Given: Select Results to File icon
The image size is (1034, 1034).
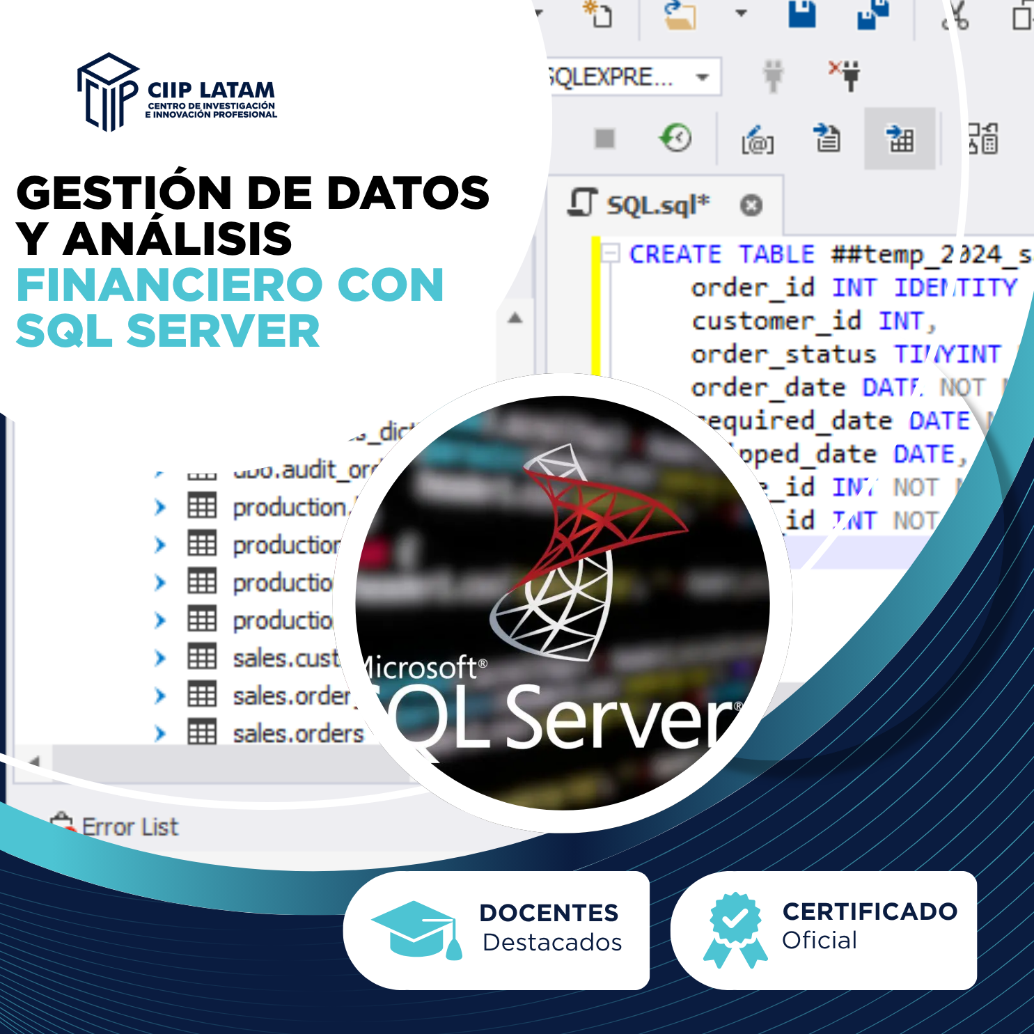Looking at the screenshot, I should (983, 139).
